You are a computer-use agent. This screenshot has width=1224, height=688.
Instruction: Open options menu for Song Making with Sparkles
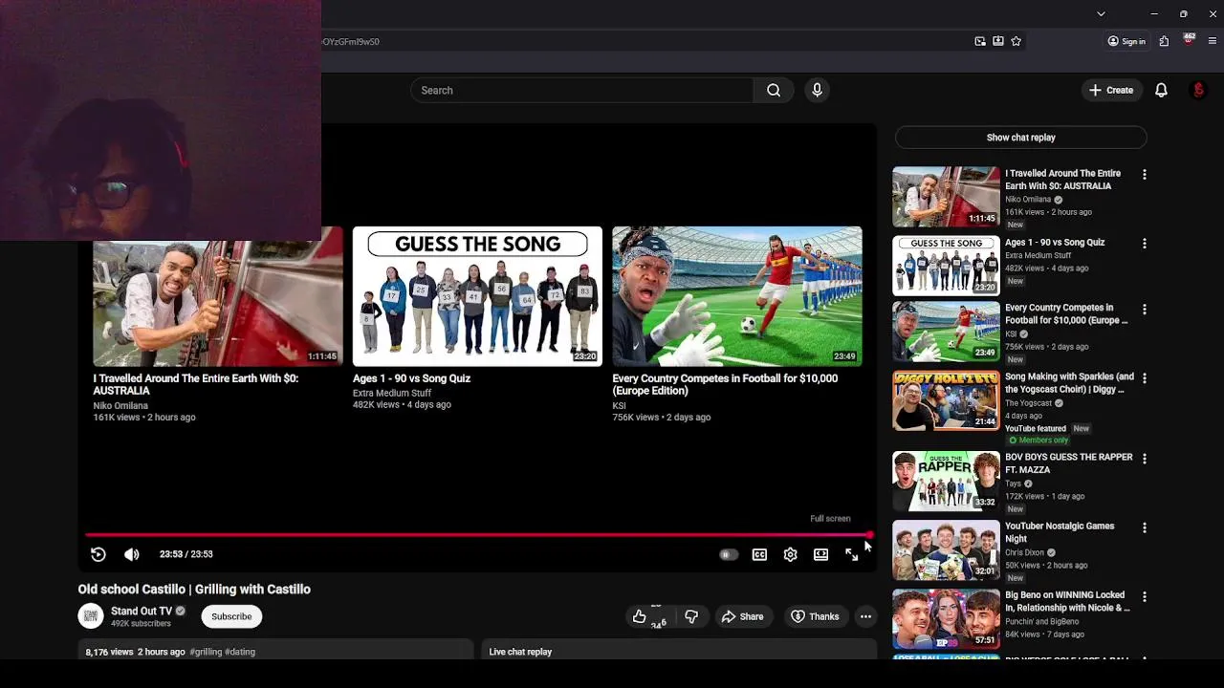[x=1144, y=378]
